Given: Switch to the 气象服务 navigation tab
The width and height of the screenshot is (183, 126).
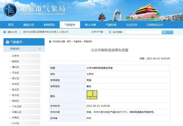Looking at the screenshot, I should pos(70,25).
